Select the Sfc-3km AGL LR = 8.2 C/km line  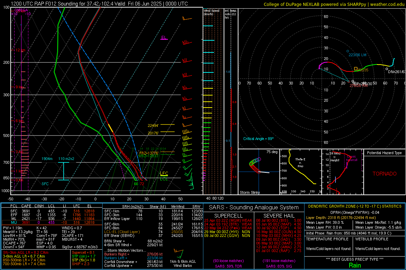(26, 252)
